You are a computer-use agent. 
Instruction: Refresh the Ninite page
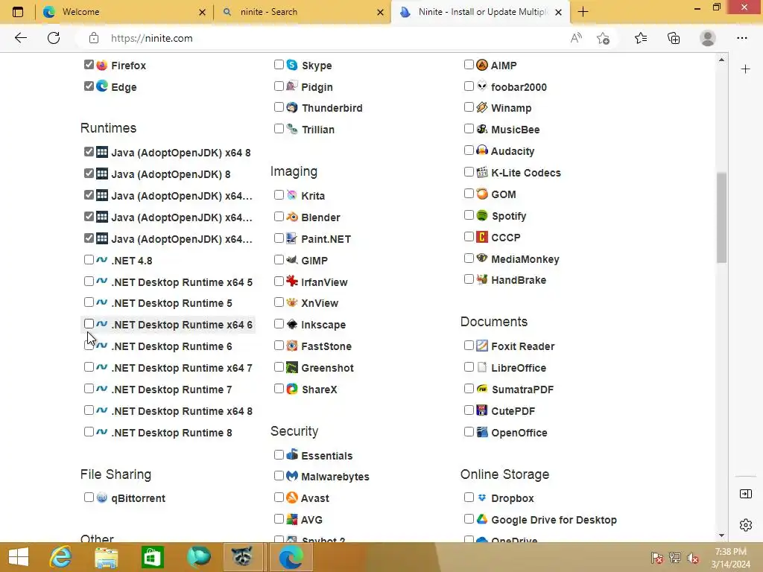[54, 38]
